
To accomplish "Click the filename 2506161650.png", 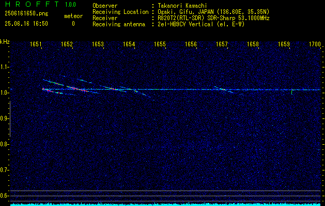I will tap(26, 14).
